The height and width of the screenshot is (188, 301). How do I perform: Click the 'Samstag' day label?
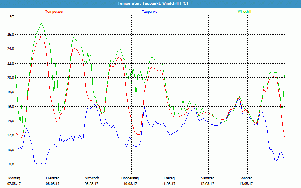pyautogui.click(x=208, y=178)
